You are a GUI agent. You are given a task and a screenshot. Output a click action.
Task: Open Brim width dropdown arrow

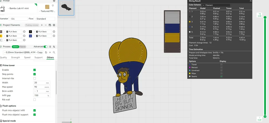point(35,91)
